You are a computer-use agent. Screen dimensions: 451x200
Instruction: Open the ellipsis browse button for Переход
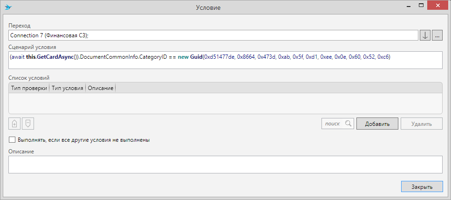click(437, 35)
